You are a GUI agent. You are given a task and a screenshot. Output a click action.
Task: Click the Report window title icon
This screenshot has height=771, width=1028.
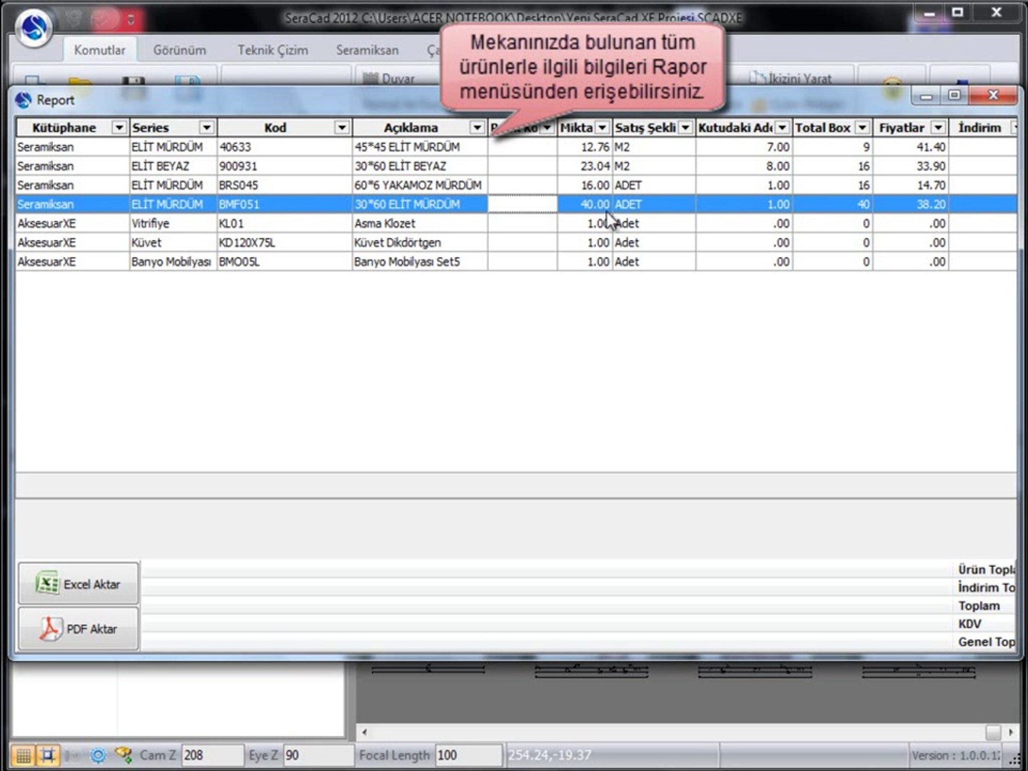23,100
